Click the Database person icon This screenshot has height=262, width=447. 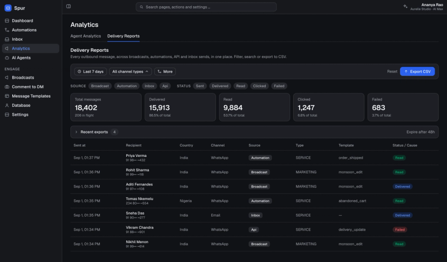click(7, 105)
